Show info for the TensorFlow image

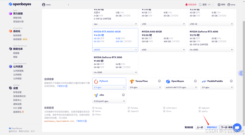tap(159, 81)
